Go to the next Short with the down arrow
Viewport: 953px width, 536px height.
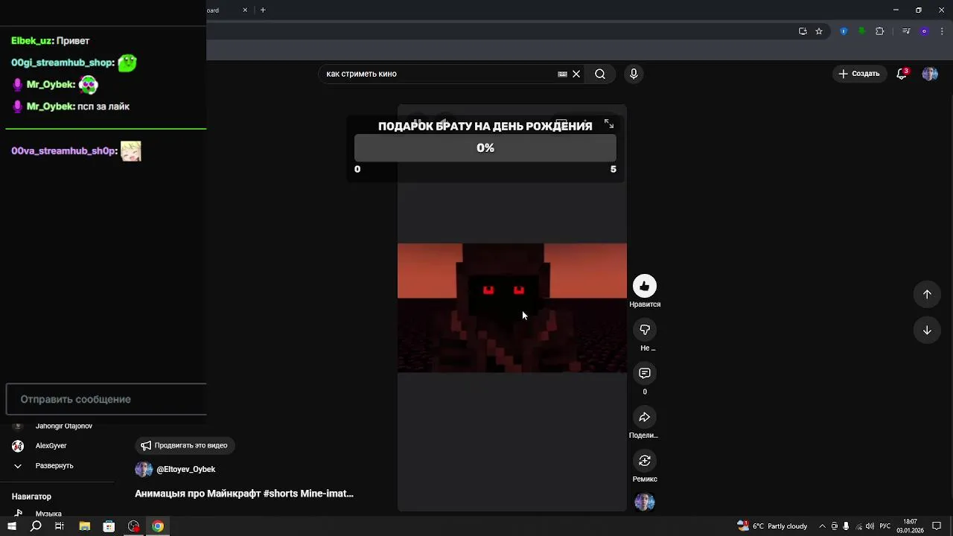927,330
